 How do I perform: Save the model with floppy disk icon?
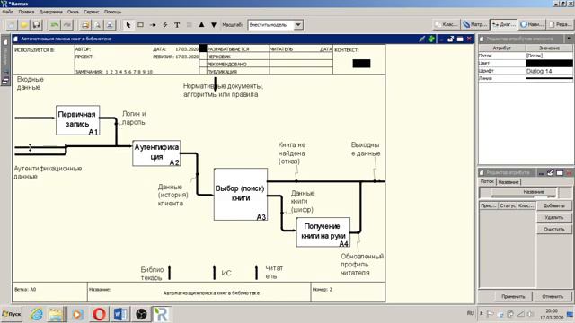(x=36, y=25)
